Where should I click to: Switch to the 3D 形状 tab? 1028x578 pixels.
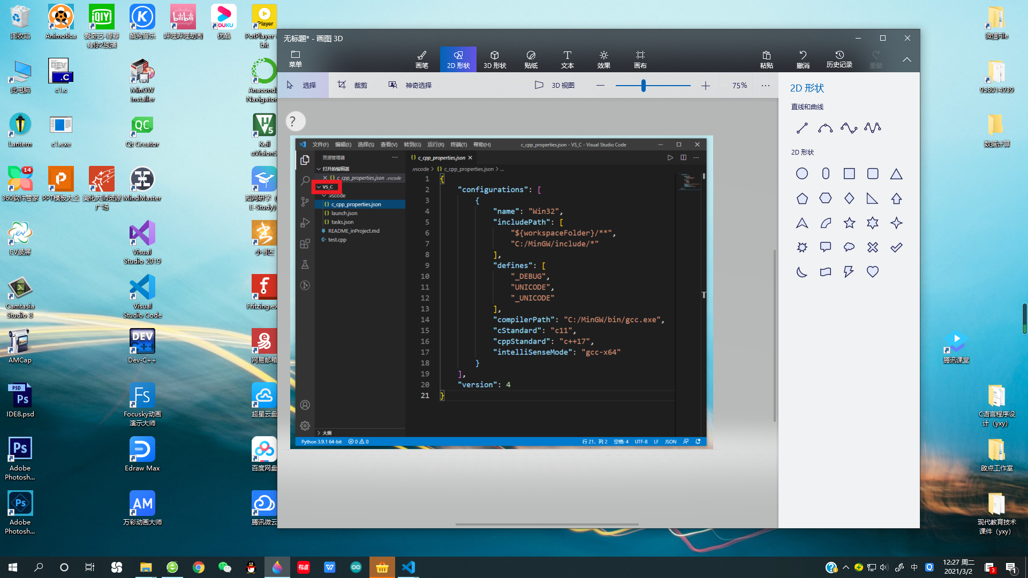(x=495, y=59)
